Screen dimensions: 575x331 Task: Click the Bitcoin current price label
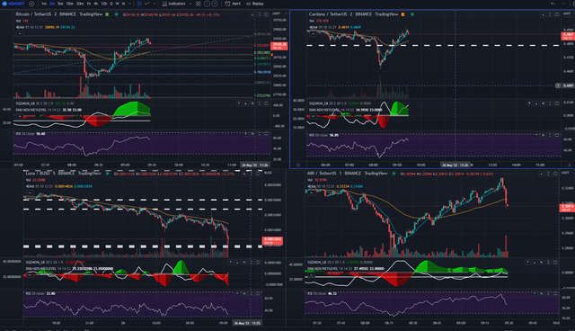pos(279,46)
